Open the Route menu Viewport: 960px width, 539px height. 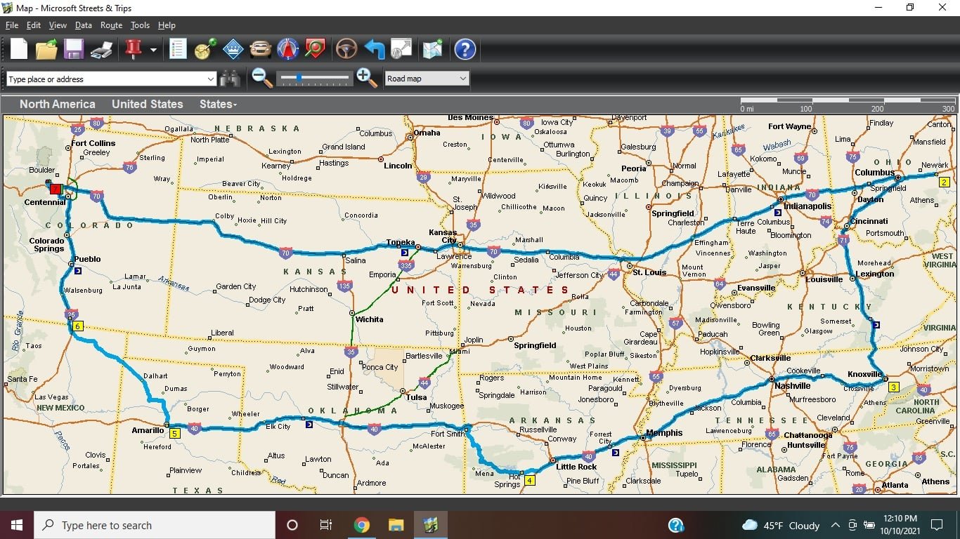[x=112, y=25]
